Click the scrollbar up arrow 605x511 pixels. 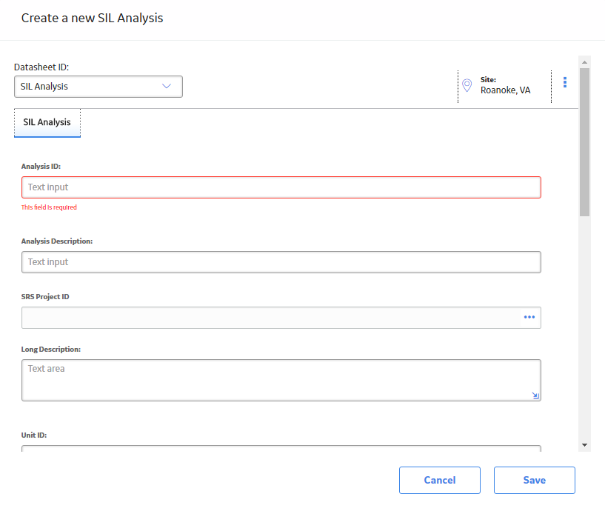pyautogui.click(x=584, y=62)
